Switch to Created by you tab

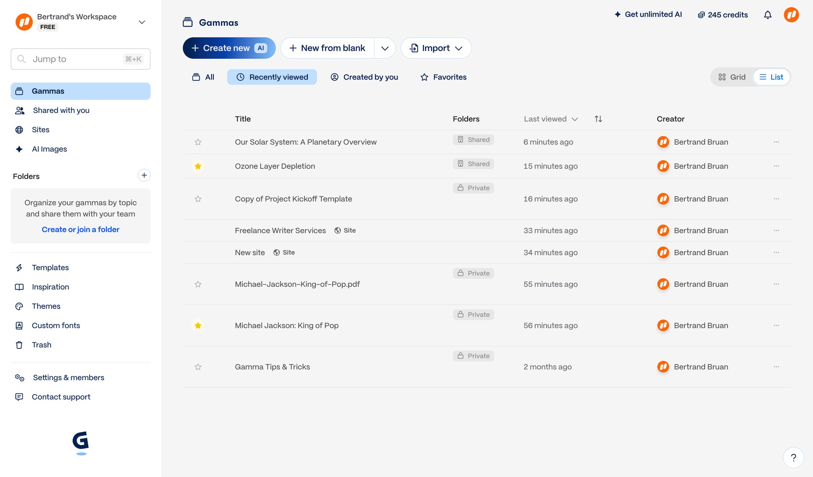[364, 77]
